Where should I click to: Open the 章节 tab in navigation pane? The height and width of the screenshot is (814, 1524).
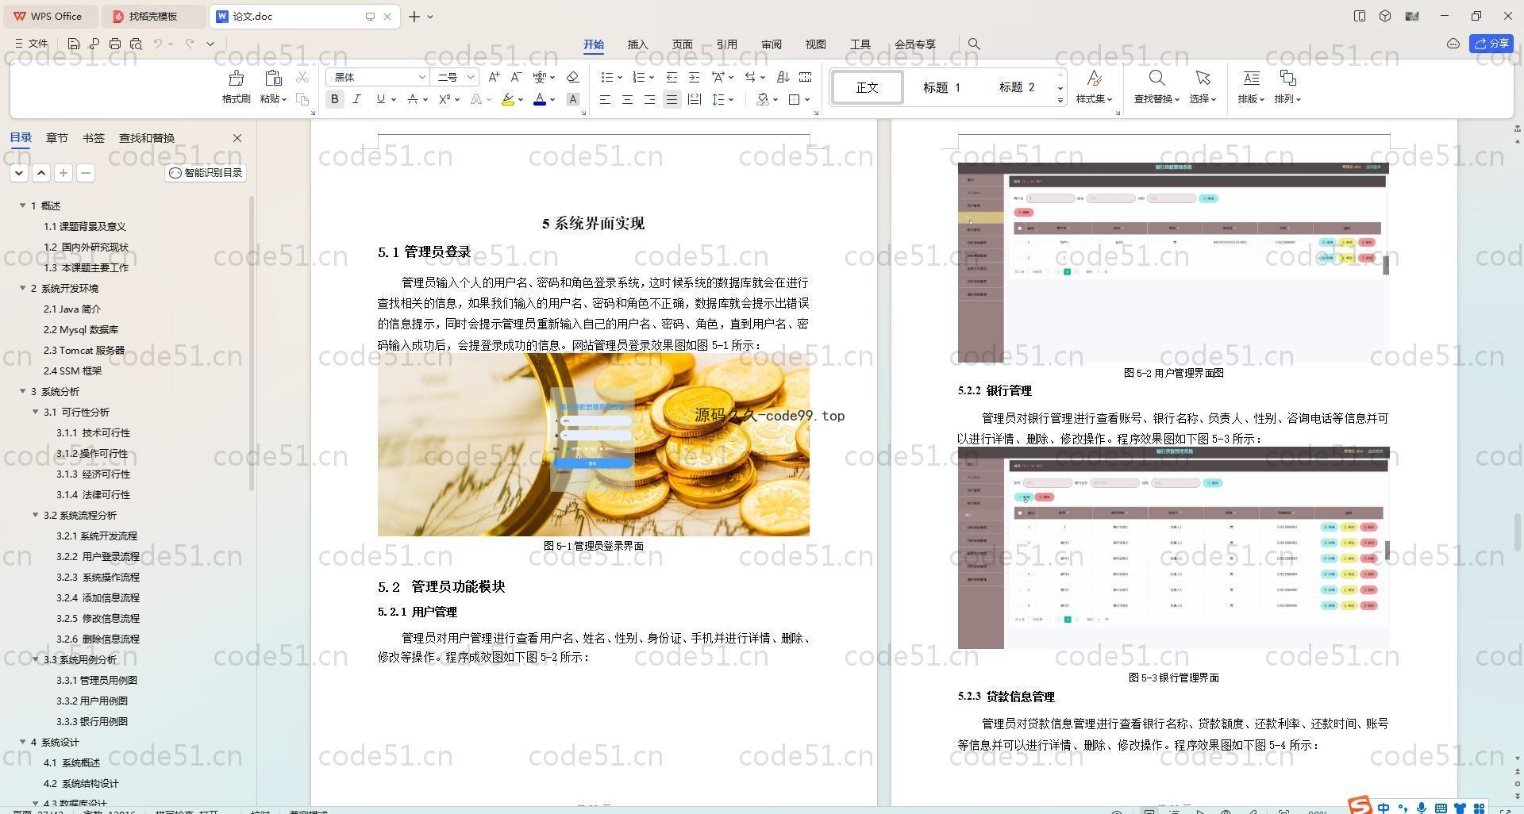tap(56, 138)
